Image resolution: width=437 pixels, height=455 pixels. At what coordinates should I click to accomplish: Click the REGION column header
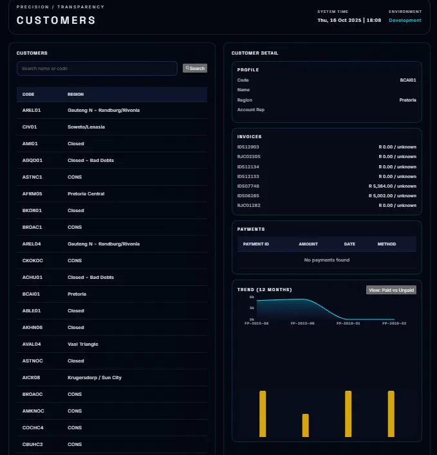click(75, 94)
